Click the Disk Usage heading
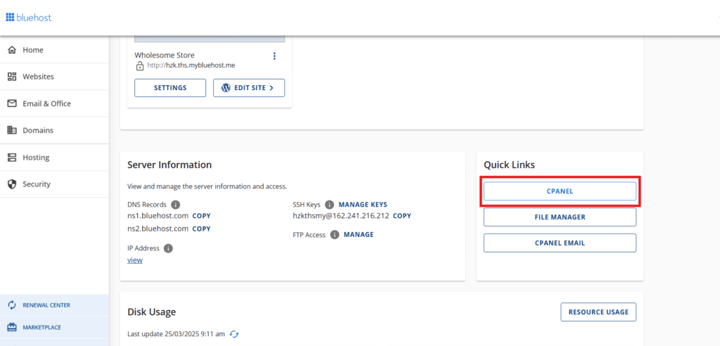Image resolution: width=720 pixels, height=346 pixels. [x=152, y=312]
